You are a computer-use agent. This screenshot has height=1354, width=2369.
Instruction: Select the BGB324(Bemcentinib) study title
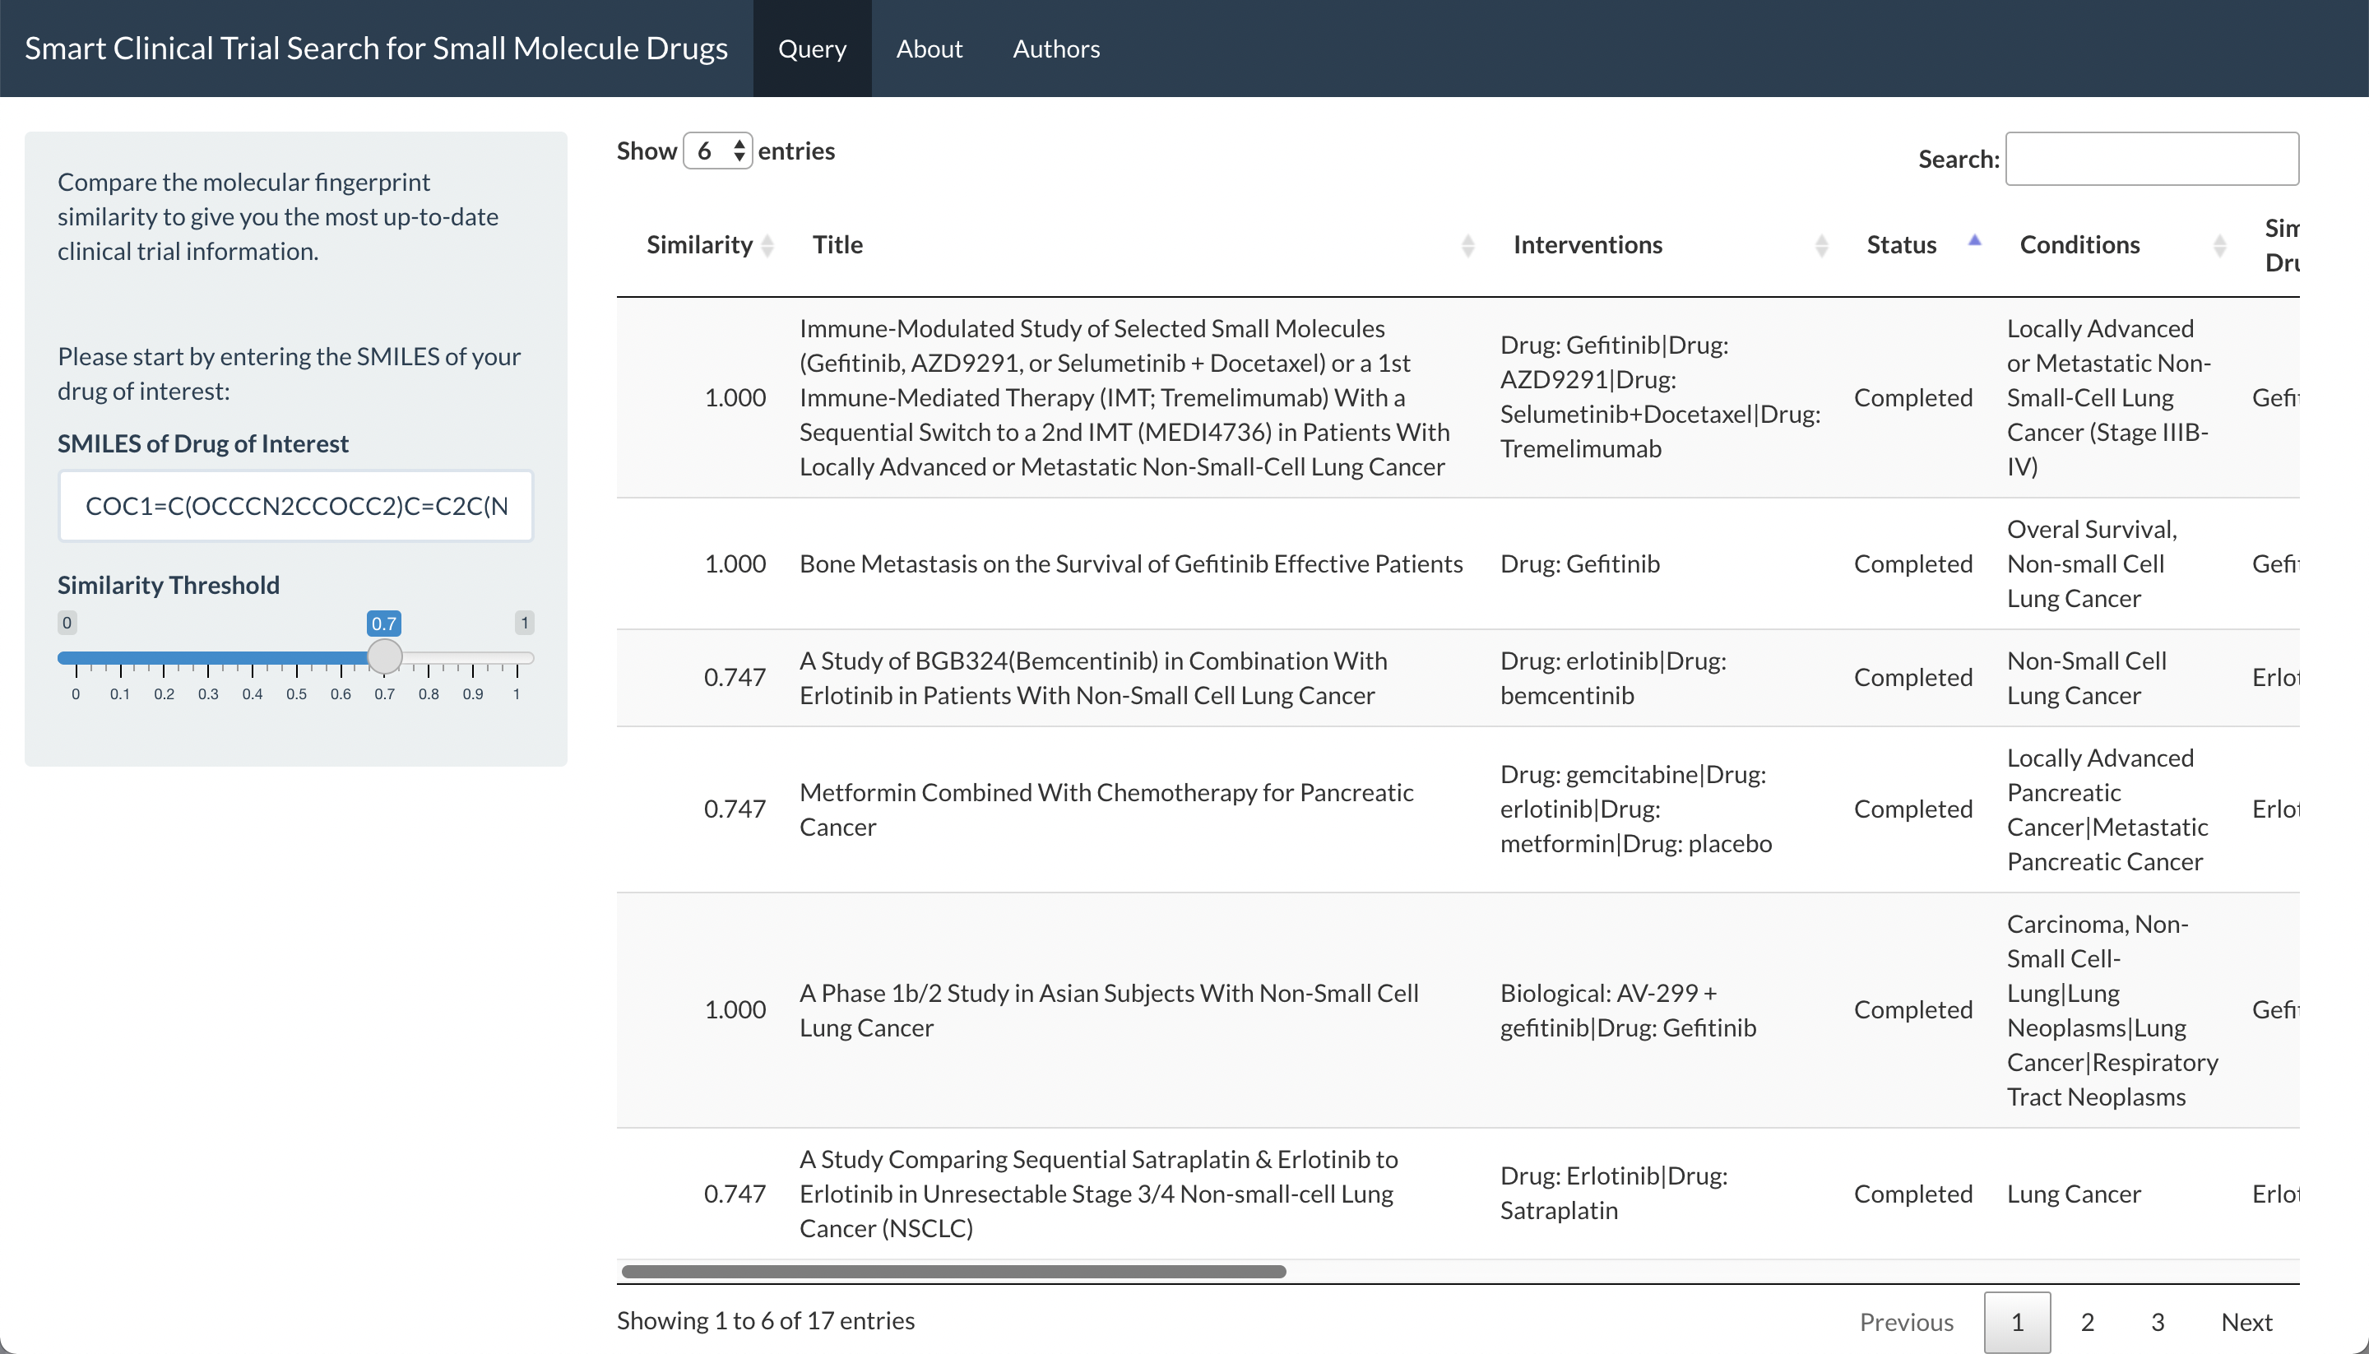(1093, 678)
